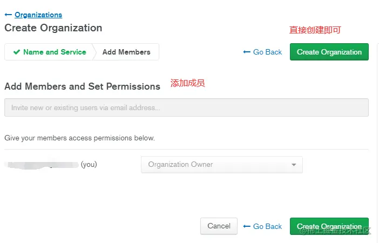Click the Create Organization page title

pos(53,28)
